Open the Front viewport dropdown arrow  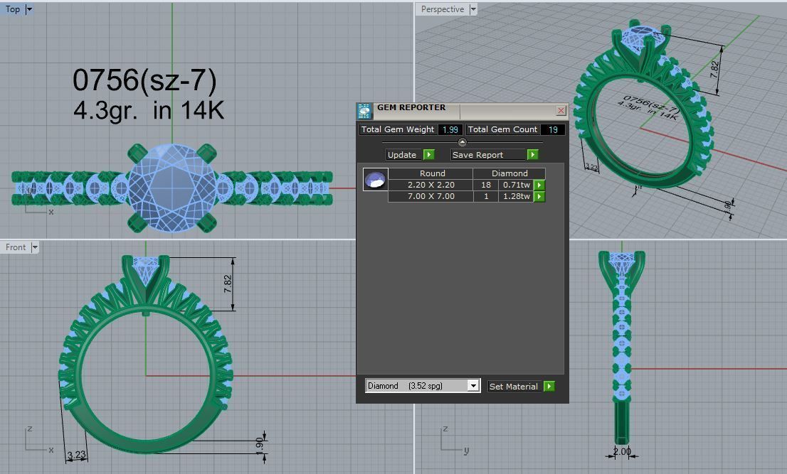pyautogui.click(x=35, y=247)
